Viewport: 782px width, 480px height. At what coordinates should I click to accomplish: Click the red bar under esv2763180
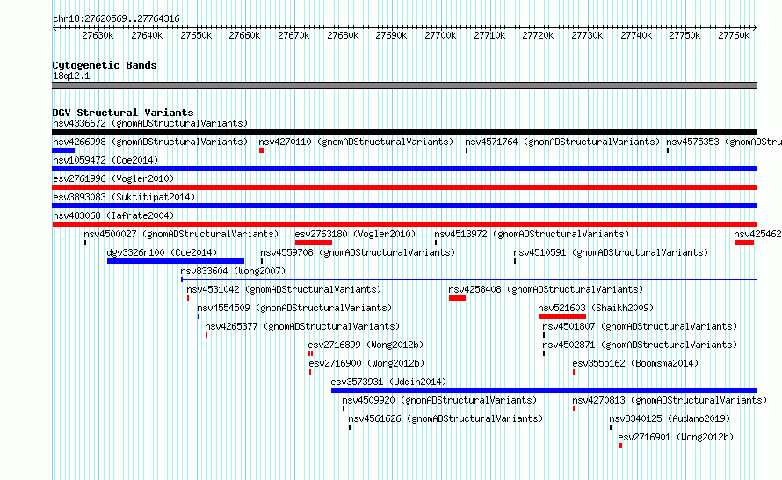[314, 243]
